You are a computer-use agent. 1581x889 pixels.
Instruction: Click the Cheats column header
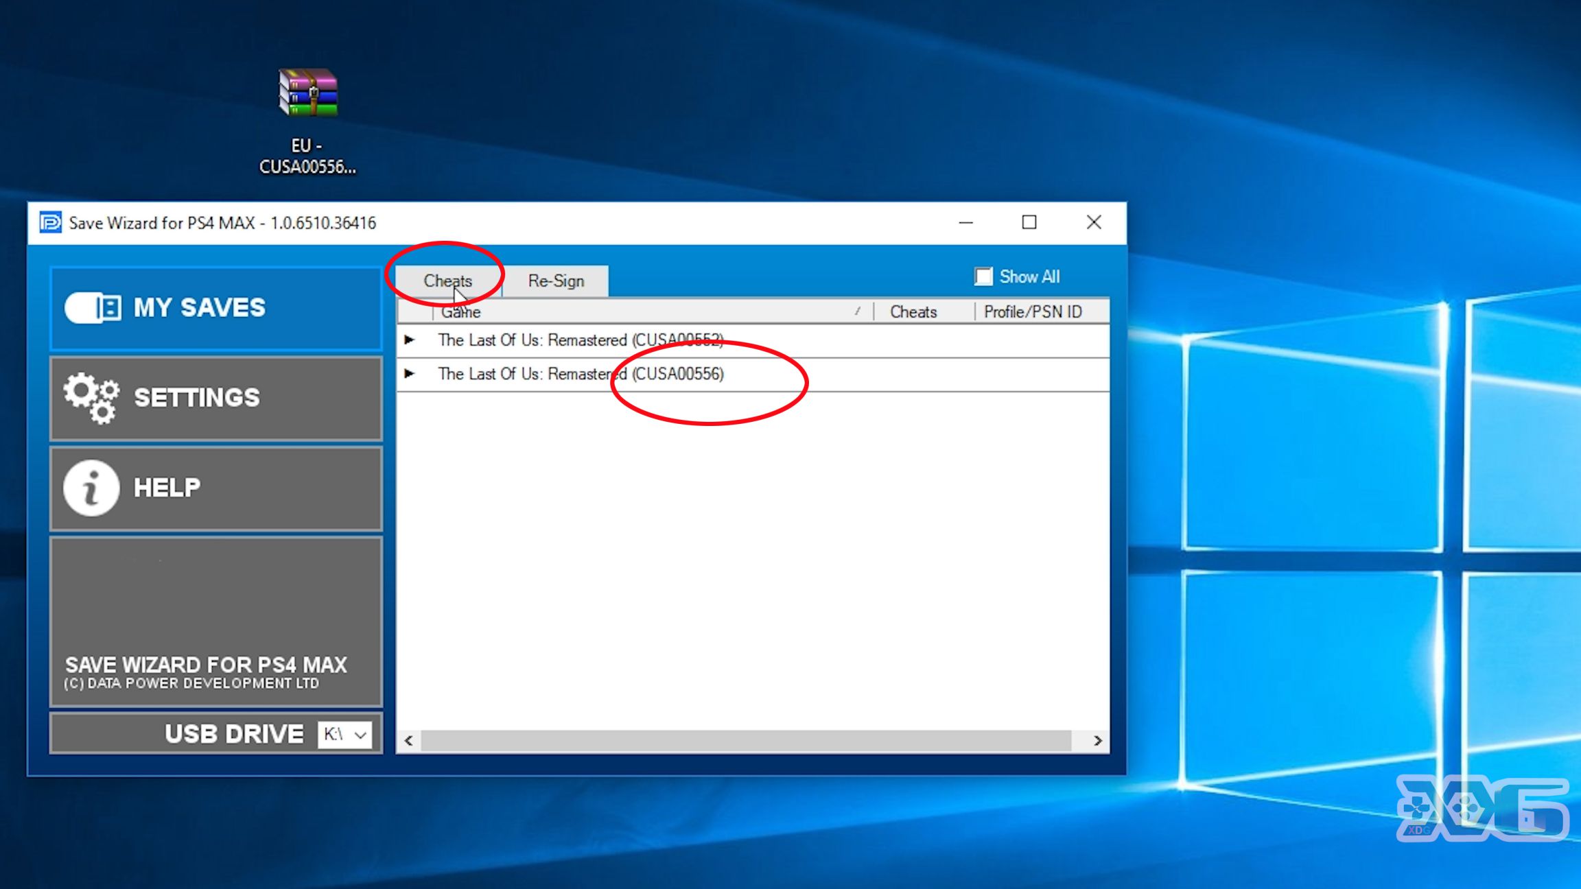pyautogui.click(x=924, y=311)
